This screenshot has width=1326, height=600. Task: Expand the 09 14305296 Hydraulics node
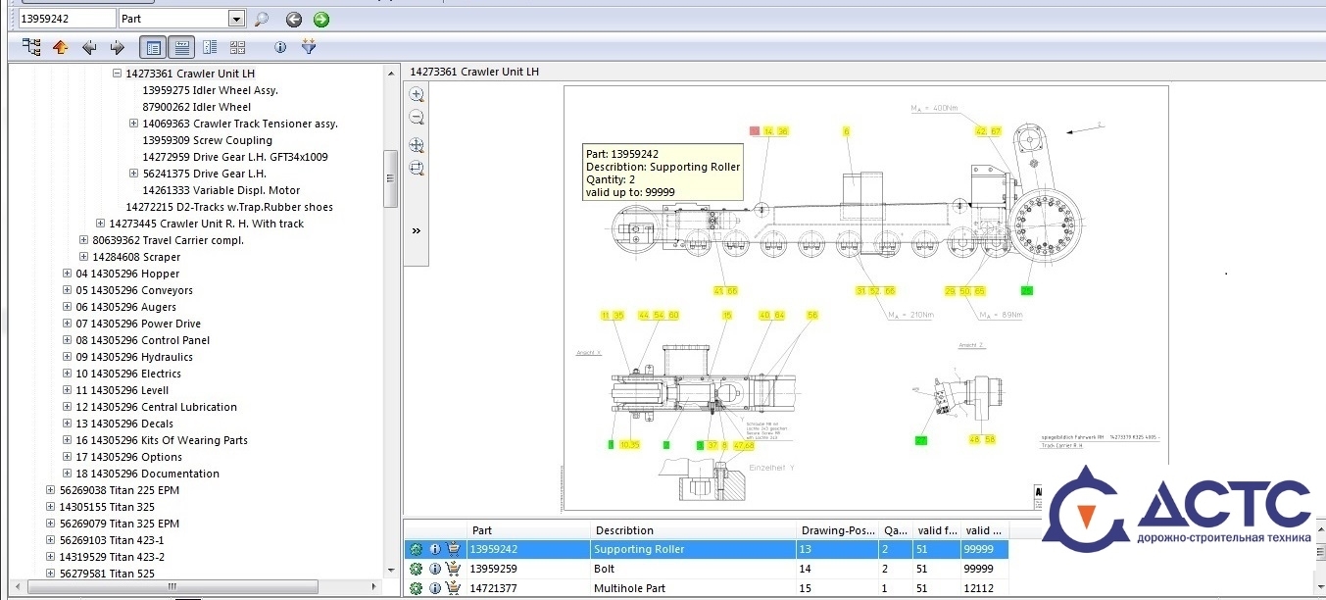[67, 357]
